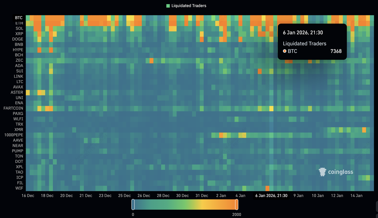Toggle the Liquidated Traders legend series
Viewport: 378px width, 218px height.
pyautogui.click(x=189, y=6)
